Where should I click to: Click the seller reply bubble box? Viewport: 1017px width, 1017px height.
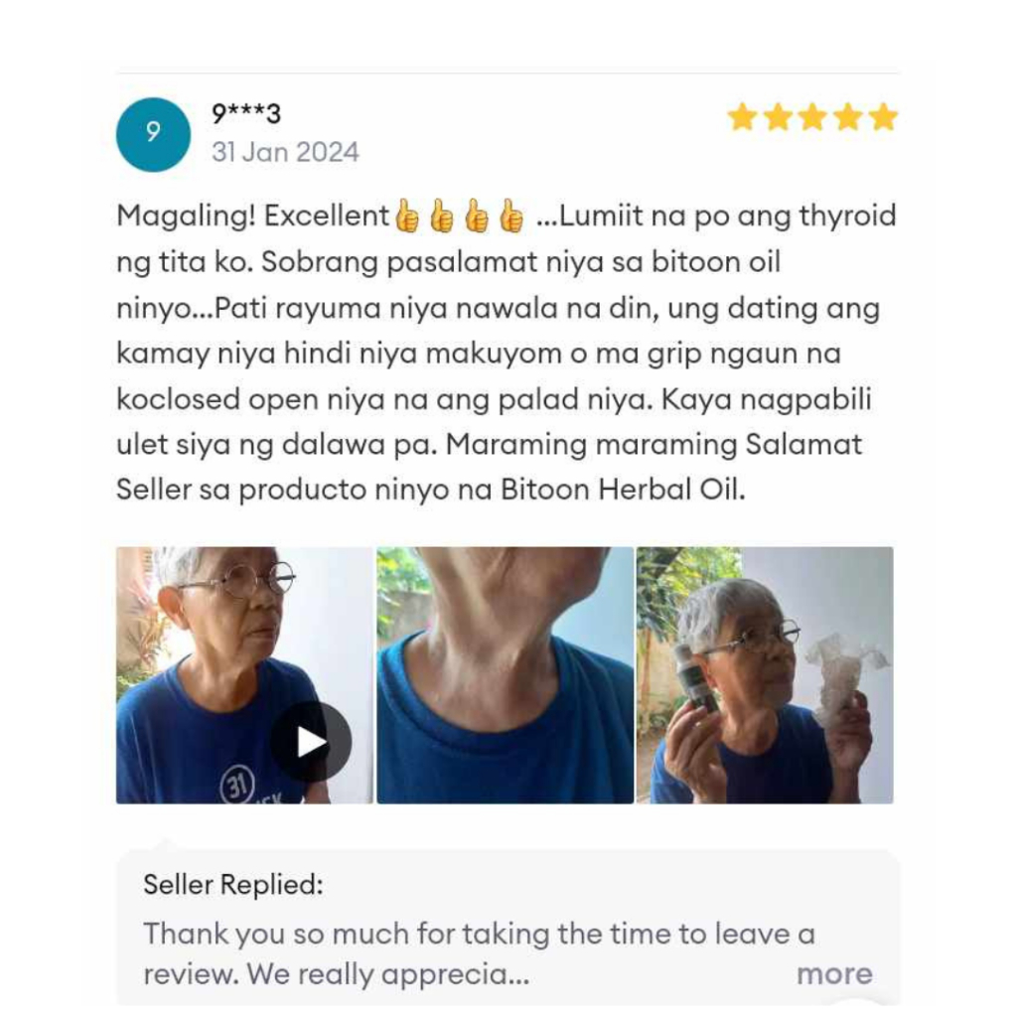click(508, 928)
